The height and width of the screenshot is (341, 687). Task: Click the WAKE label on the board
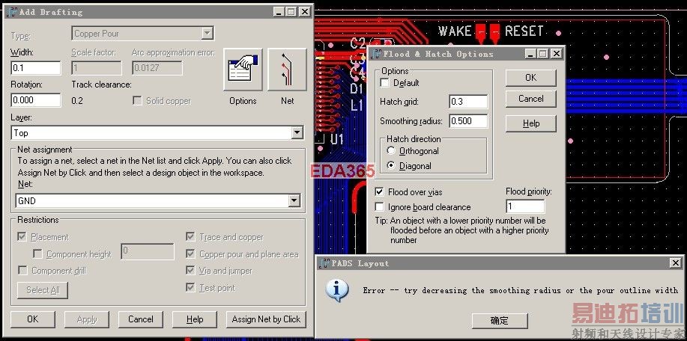(455, 31)
